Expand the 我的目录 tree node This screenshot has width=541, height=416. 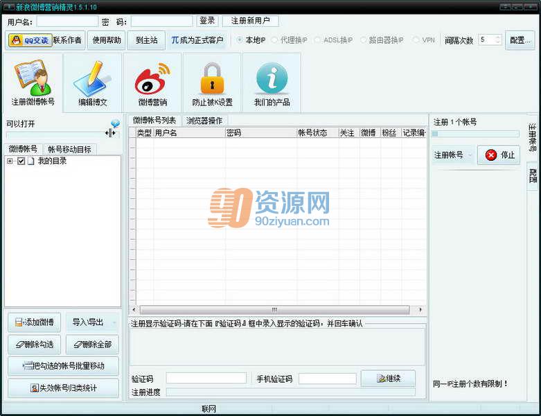[x=10, y=161]
